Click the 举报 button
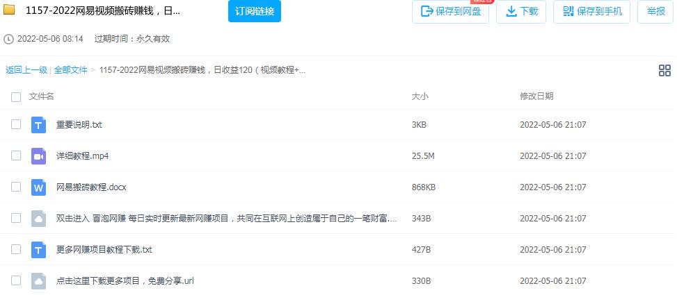 click(655, 12)
